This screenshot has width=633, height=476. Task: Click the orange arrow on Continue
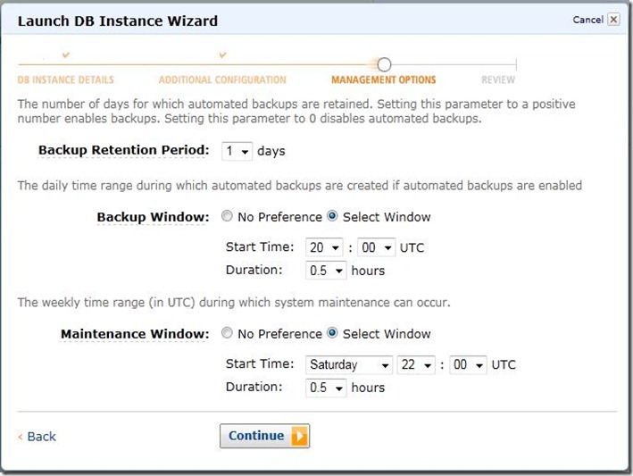(299, 436)
